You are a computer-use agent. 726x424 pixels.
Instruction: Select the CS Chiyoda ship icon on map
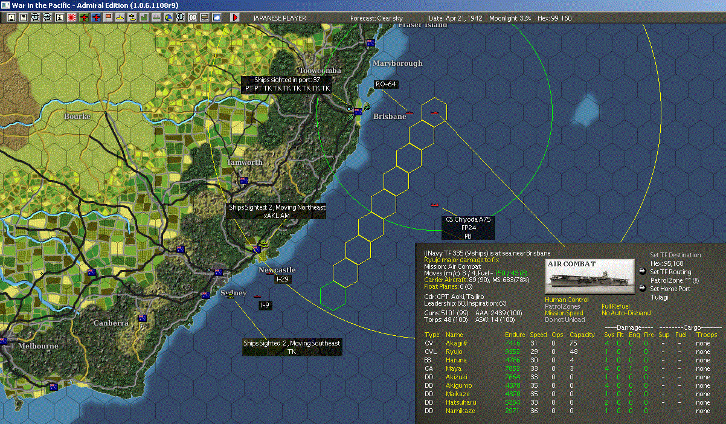[x=434, y=205]
